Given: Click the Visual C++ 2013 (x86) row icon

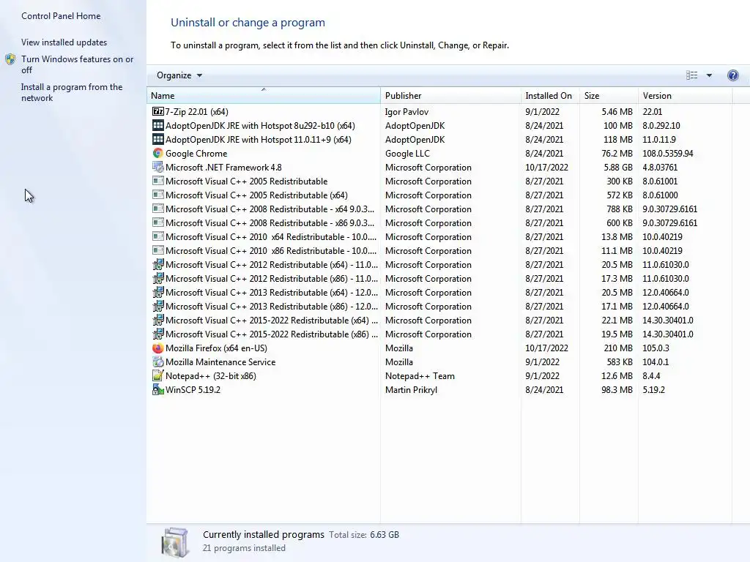Looking at the screenshot, I should [158, 305].
